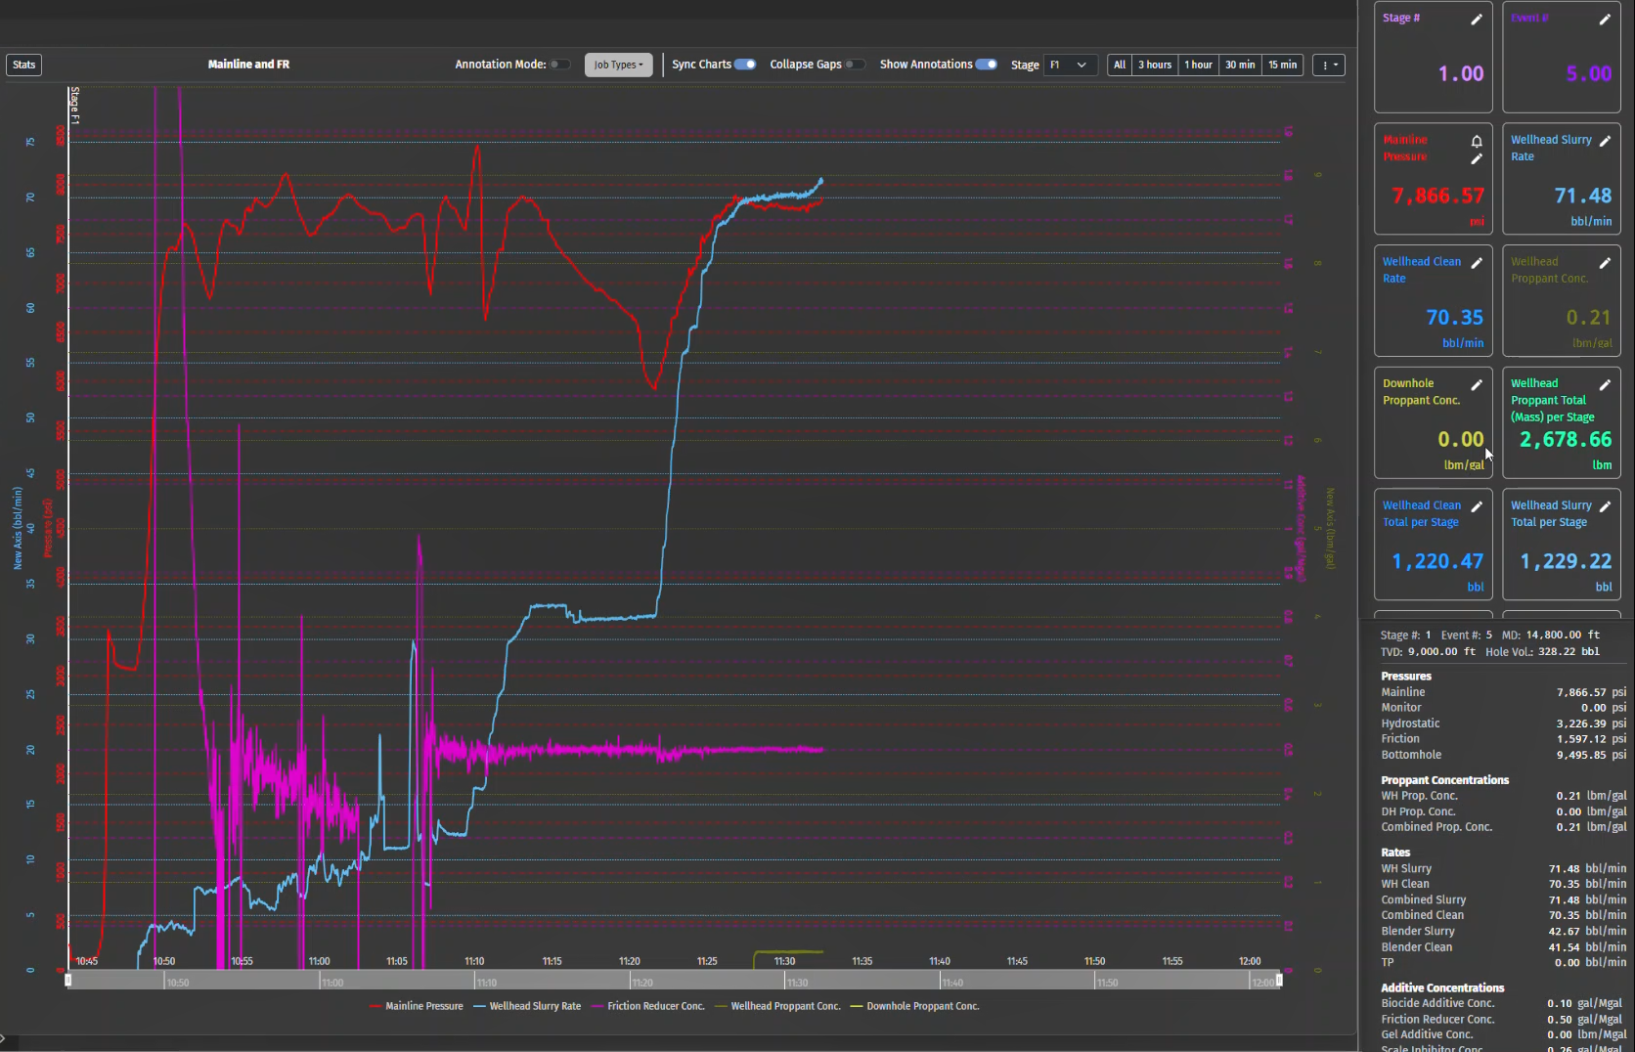Screen dimensions: 1635x1052
Task: Disable the Sync Charts toggle
Action: 745,64
